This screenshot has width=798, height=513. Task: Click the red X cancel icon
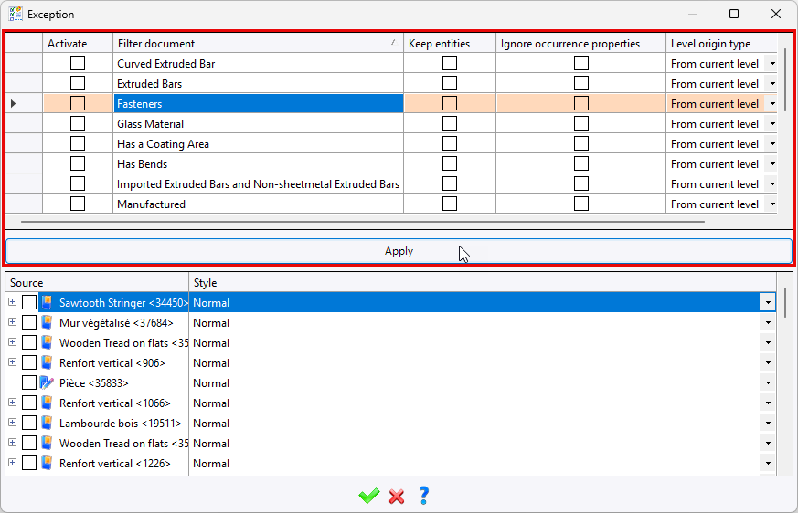[x=397, y=496]
